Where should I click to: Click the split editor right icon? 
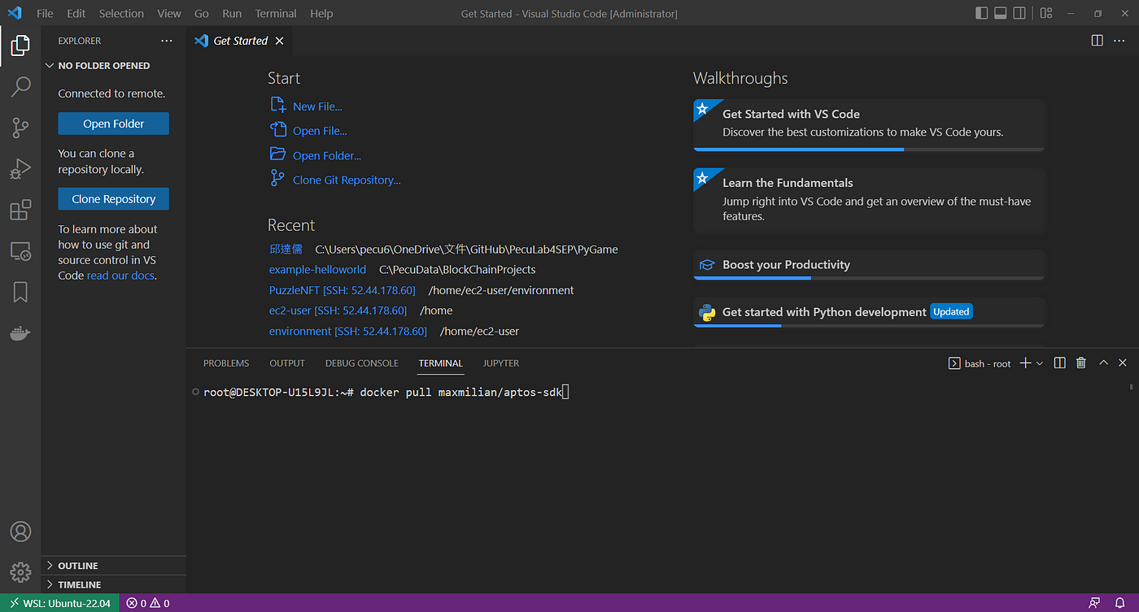pos(1097,41)
